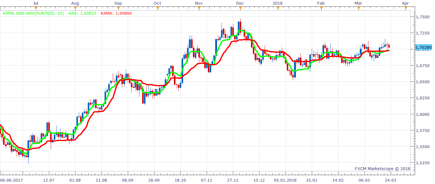Click the 01.08 date axis label
Screen dimensions: 435x184
75,180
